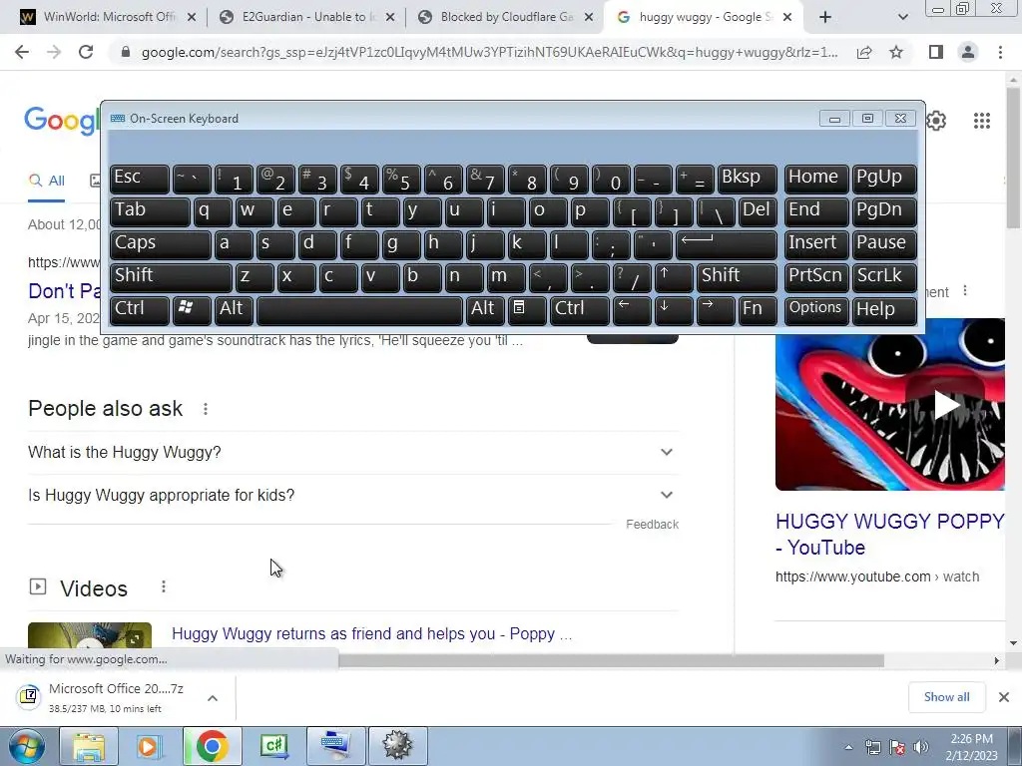1022x766 pixels.
Task: Select the huggy wuggy Google tab
Action: pos(704,17)
